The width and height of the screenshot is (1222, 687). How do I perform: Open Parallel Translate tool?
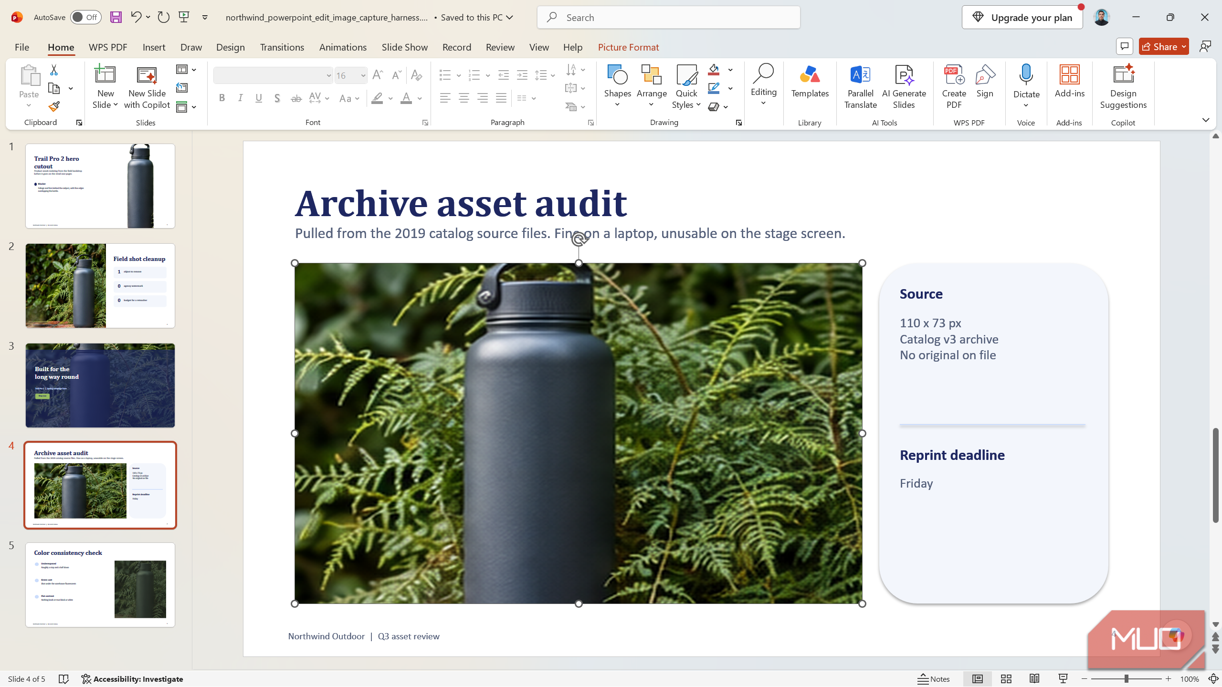click(860, 86)
